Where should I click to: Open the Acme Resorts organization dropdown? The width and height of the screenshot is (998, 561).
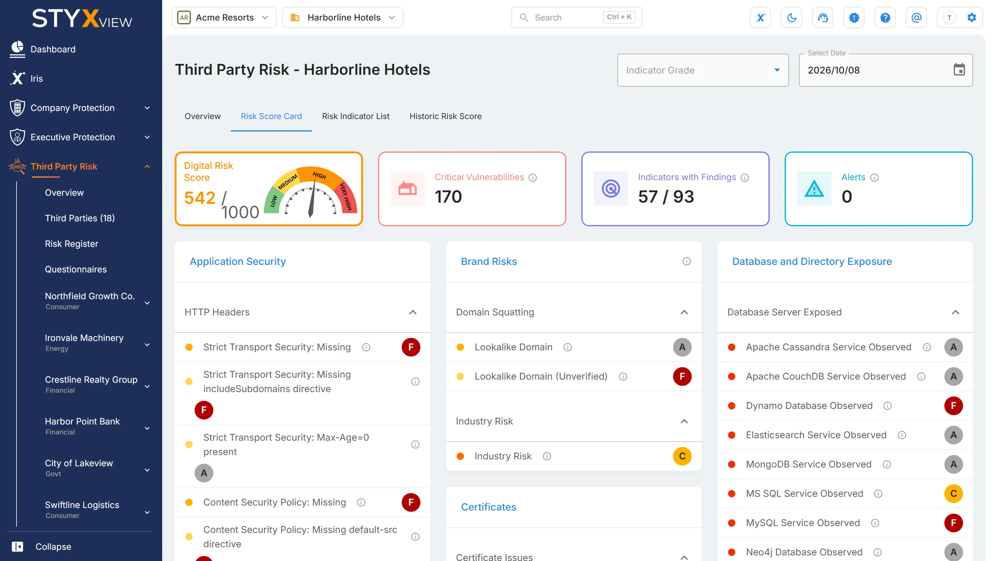224,17
